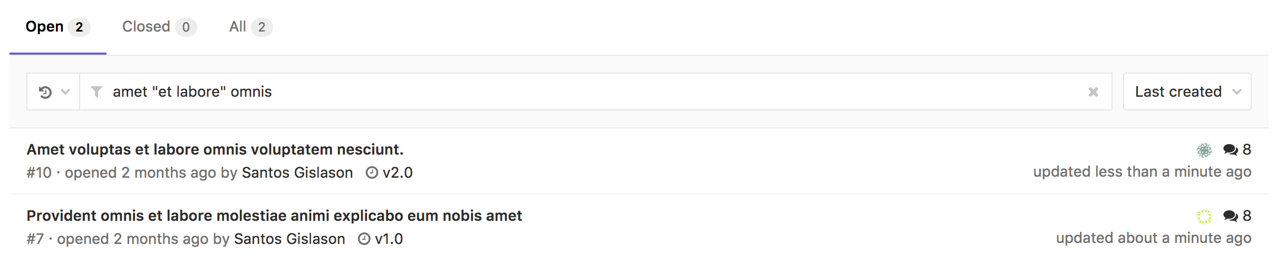Open issue 'Amet voluptas et labore omnis'
This screenshot has height=265, width=1276.
[x=215, y=150]
